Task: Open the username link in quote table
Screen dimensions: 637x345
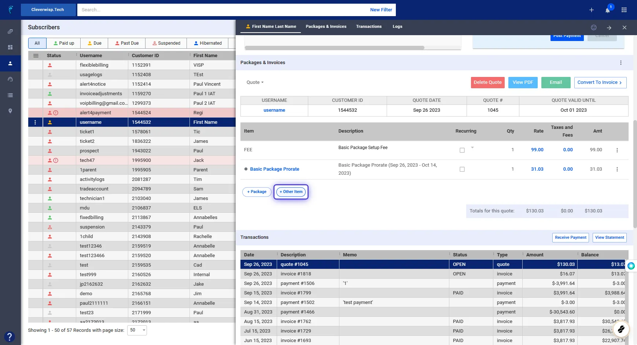Action: 274,110
